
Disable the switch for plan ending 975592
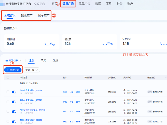click(14, 102)
